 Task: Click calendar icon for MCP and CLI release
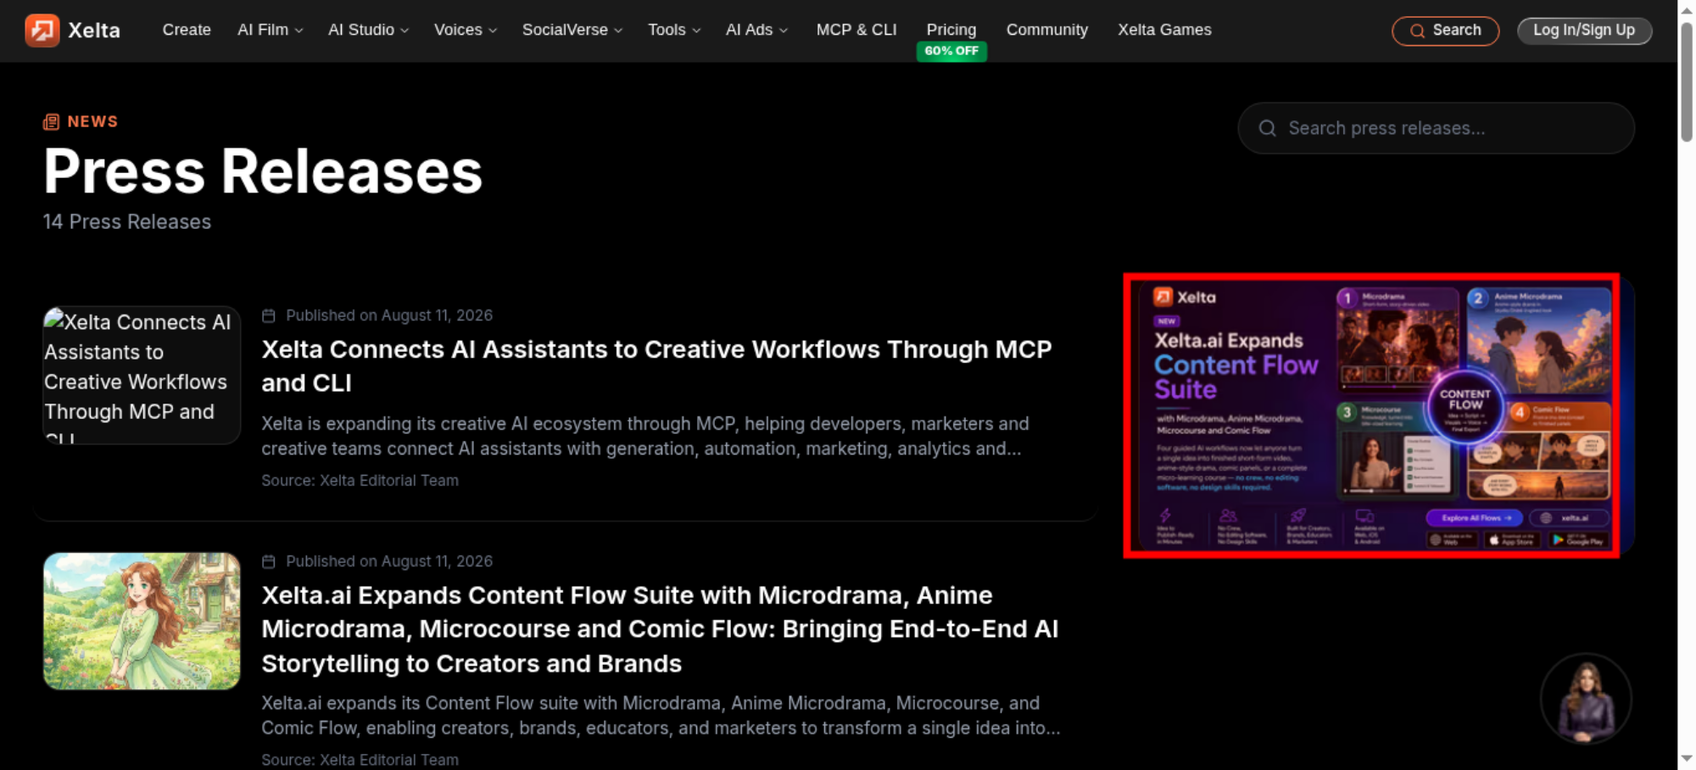pyautogui.click(x=269, y=315)
